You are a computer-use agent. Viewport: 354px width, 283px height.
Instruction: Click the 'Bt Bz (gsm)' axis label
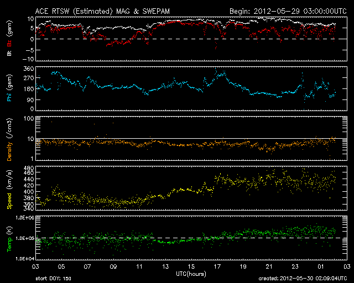pos(9,38)
